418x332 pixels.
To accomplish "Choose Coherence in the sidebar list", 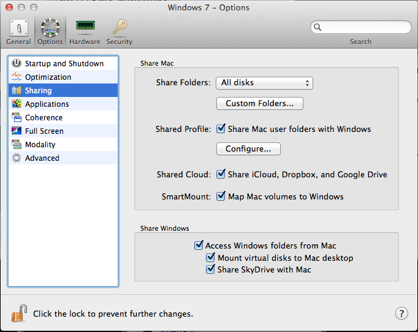I will [63, 117].
